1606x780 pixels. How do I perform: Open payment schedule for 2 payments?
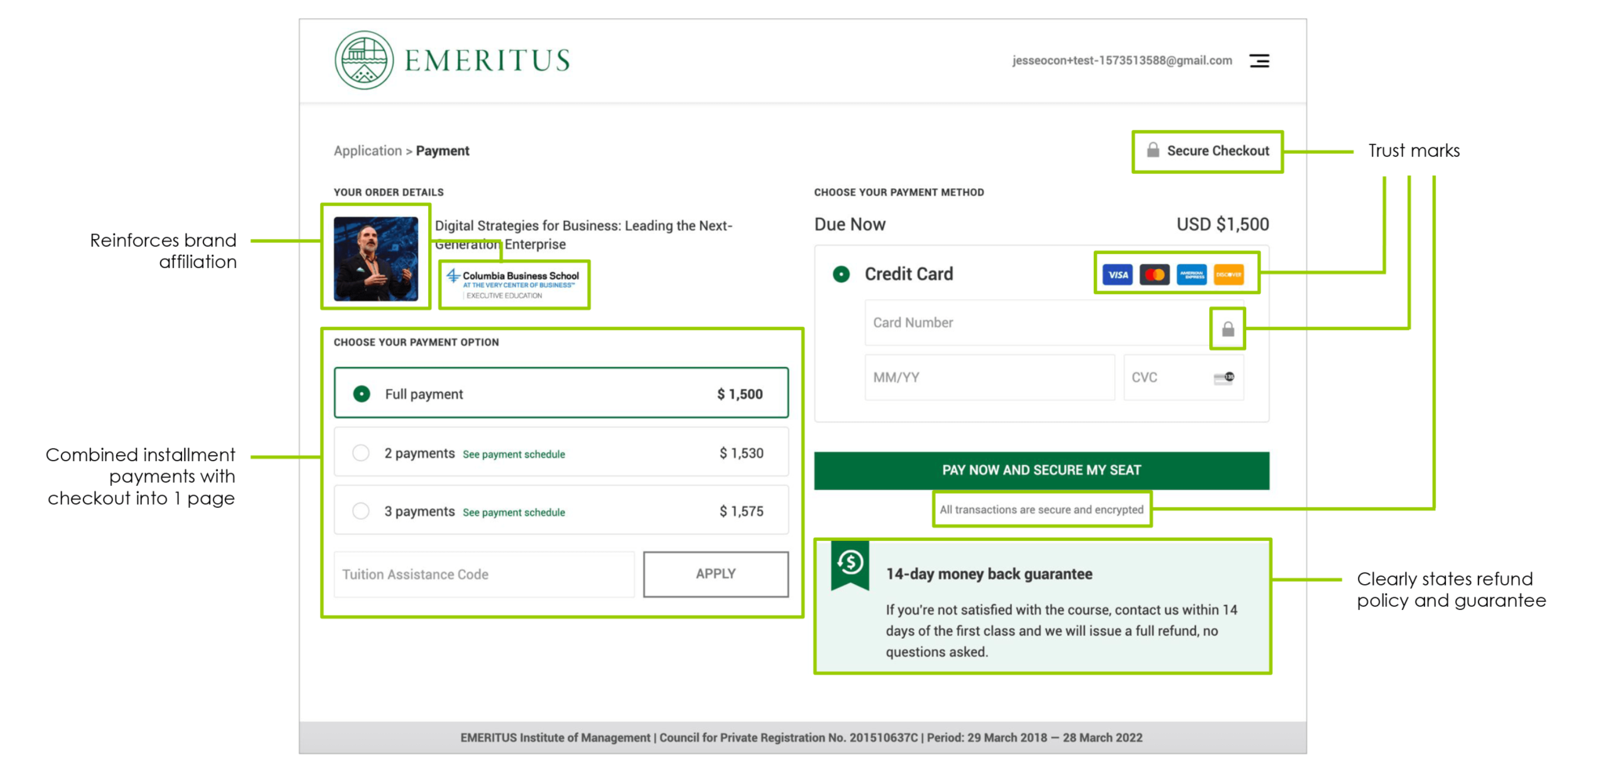(x=514, y=455)
